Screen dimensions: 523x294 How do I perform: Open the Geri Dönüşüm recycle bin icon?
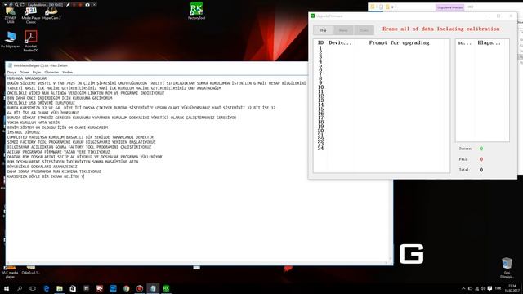(x=507, y=268)
